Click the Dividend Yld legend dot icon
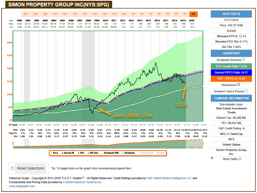 pyautogui.click(x=139, y=153)
